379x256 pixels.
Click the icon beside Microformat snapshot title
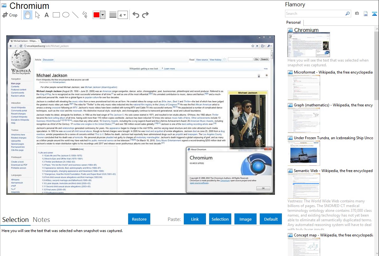pos(290,72)
